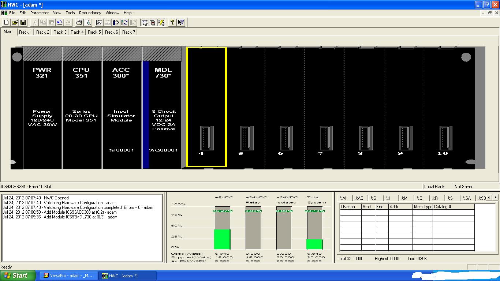Image resolution: width=500 pixels, height=281 pixels.
Task: Click the context help arrow icon
Action: coord(181,23)
